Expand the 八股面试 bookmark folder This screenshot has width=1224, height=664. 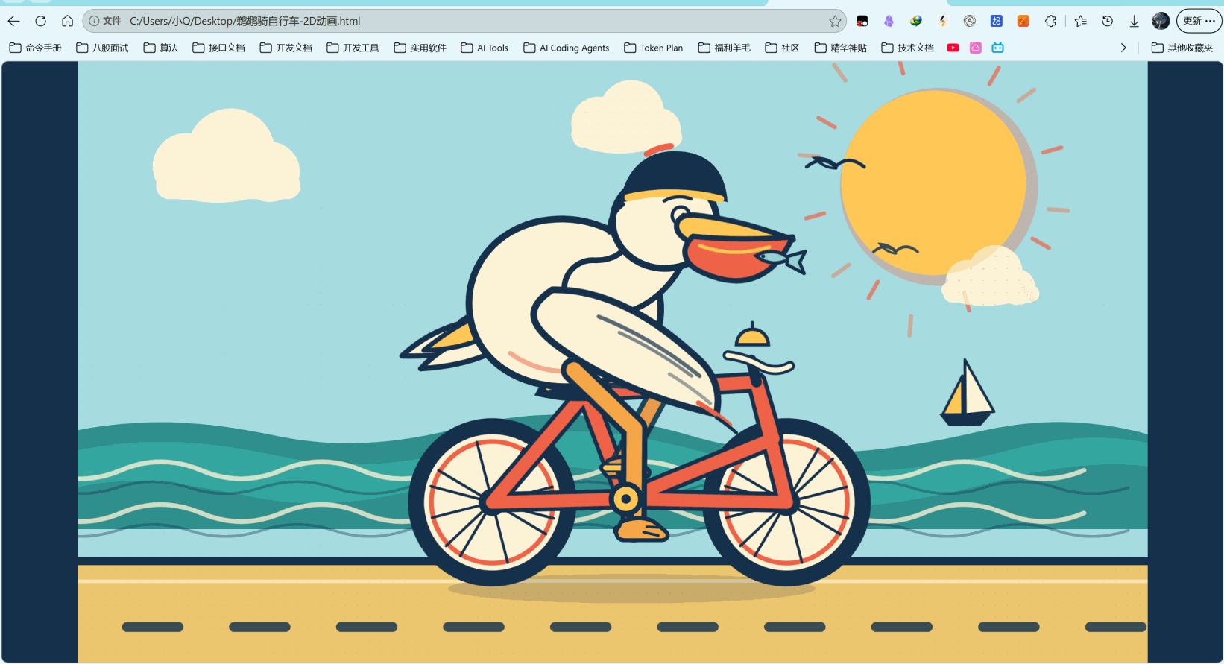point(103,48)
